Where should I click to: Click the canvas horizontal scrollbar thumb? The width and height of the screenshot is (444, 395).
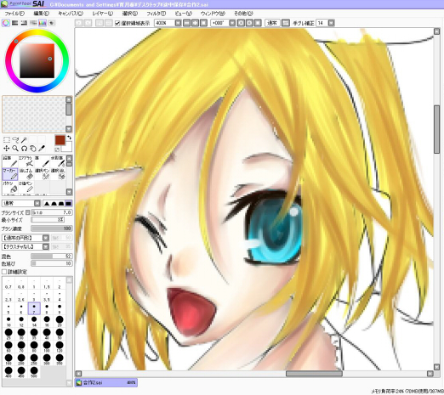tap(314, 374)
